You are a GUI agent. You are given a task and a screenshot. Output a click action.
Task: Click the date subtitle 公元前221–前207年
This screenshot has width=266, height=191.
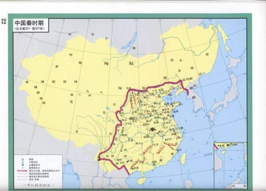click(31, 29)
